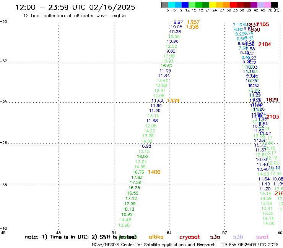This screenshot has width=283, height=248.
Task: Click the orange 1357 time stamp
Action: pyautogui.click(x=193, y=22)
